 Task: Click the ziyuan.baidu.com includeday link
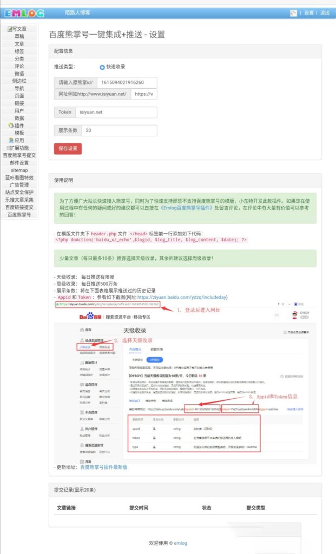click(x=182, y=298)
